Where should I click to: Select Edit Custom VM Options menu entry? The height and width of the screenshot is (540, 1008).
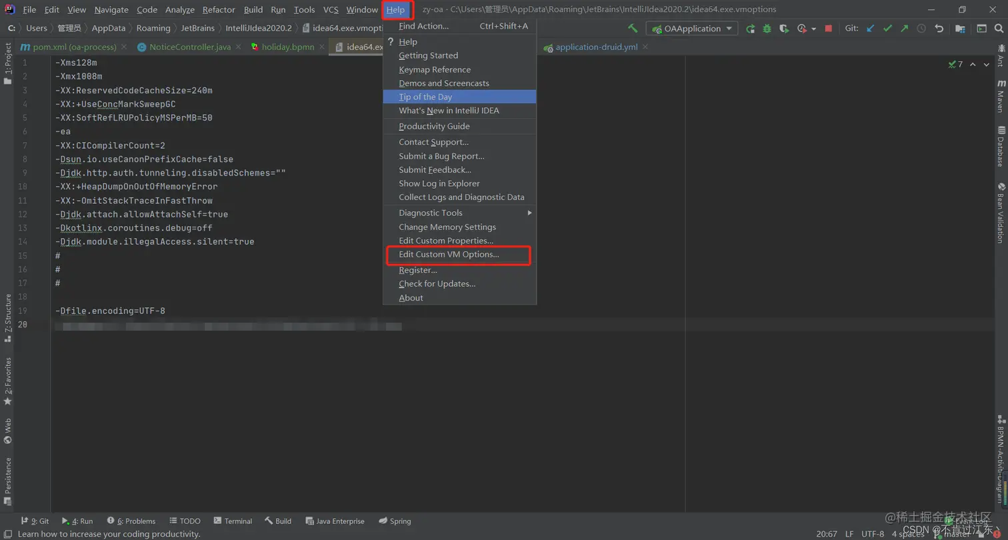point(459,255)
